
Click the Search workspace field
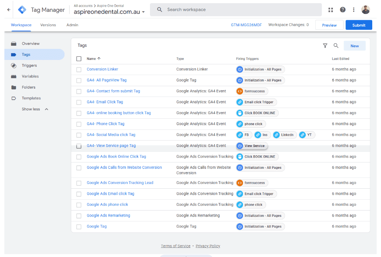(236, 10)
